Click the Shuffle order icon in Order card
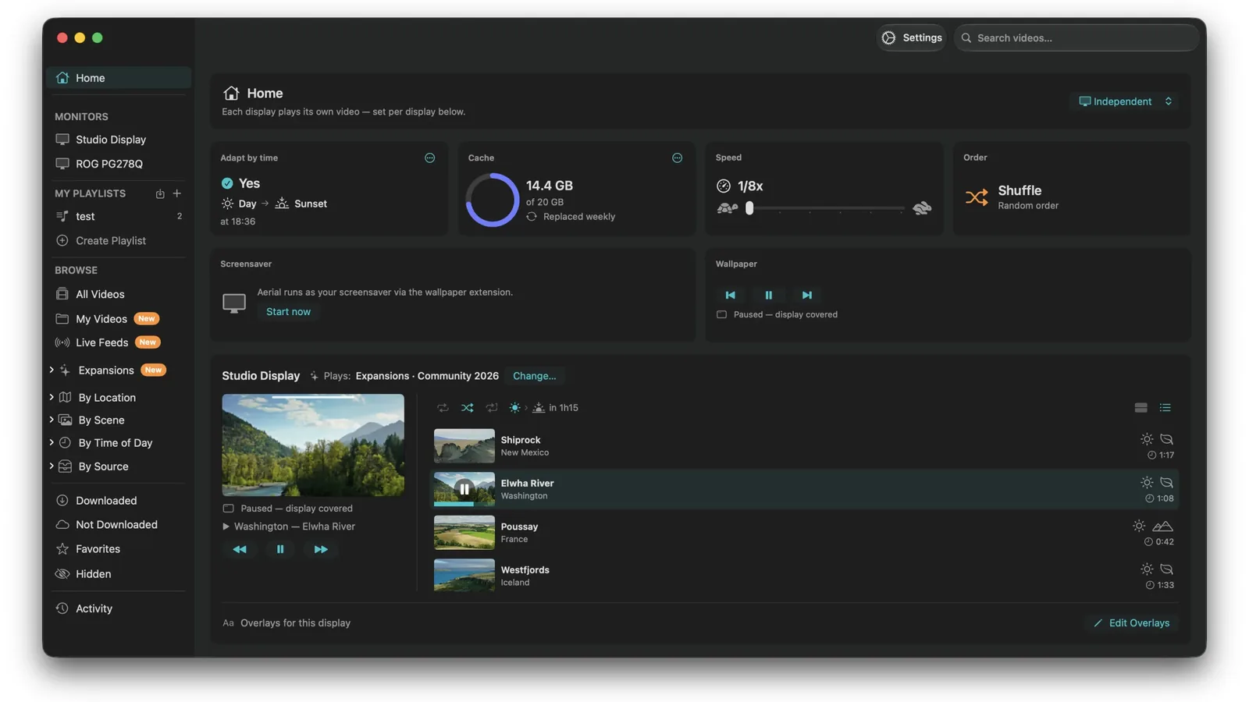The width and height of the screenshot is (1249, 702). (977, 197)
